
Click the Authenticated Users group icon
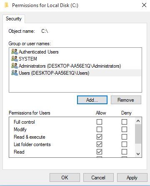click(15, 51)
